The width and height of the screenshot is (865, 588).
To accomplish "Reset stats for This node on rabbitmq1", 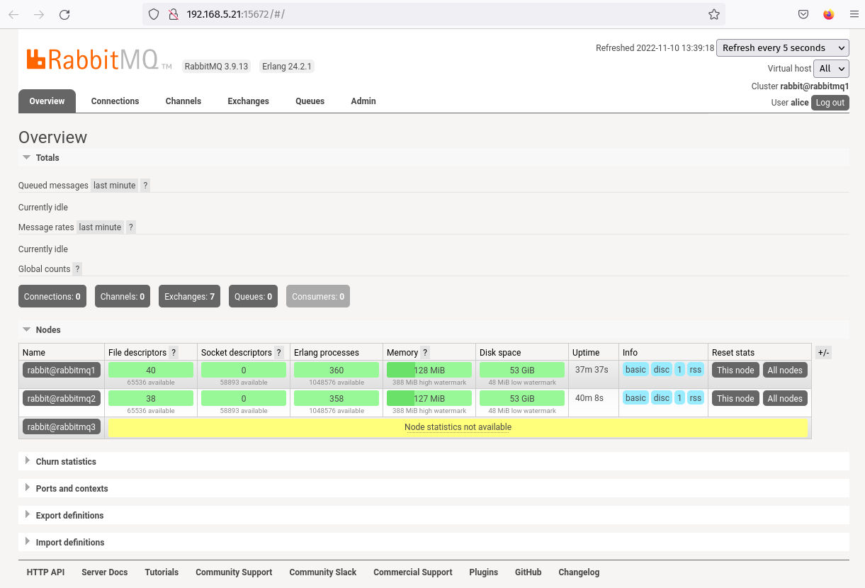I will (735, 370).
